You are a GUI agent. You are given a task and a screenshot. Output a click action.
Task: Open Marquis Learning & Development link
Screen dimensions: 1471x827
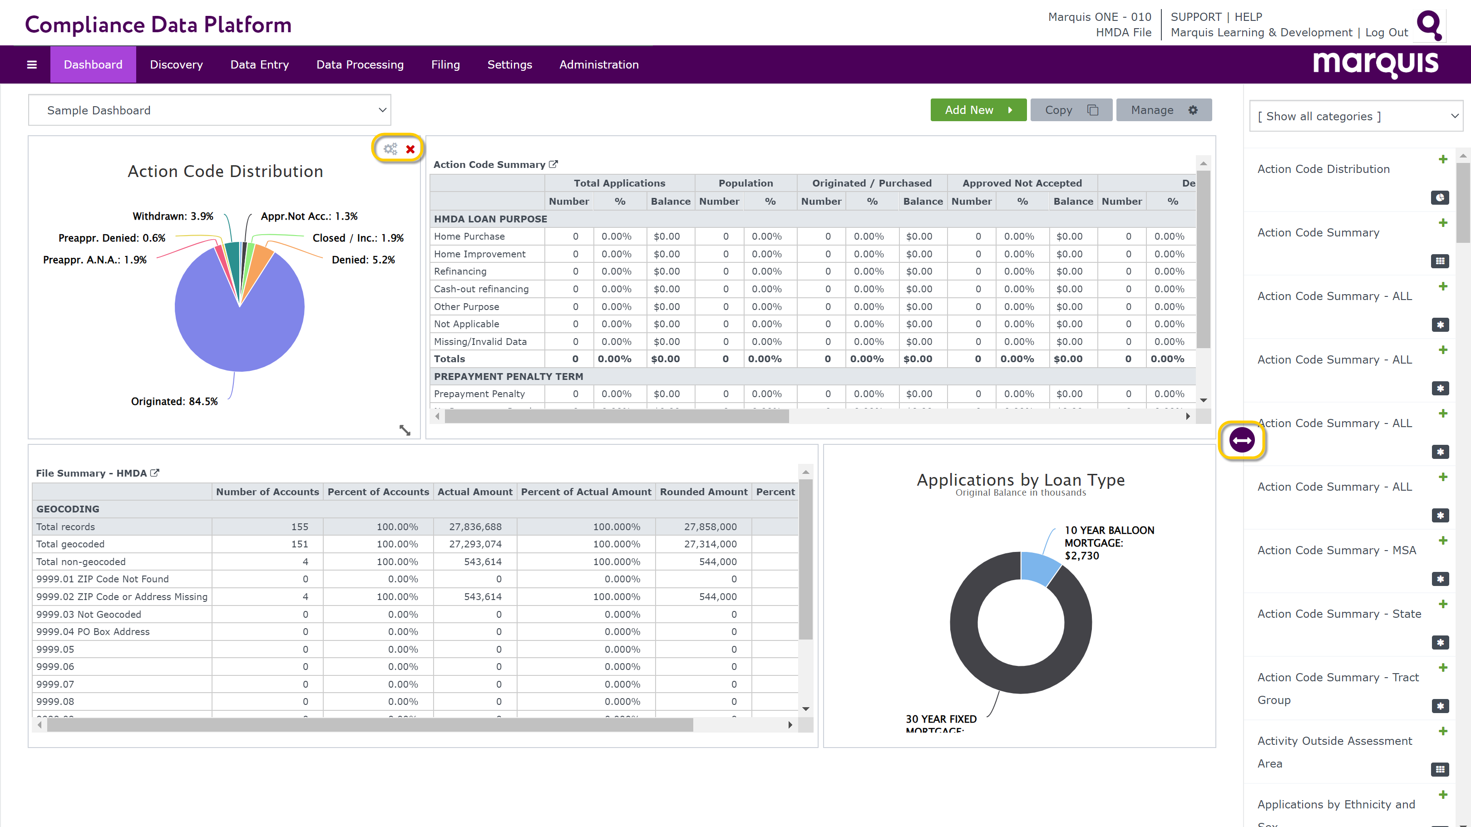pos(1261,33)
